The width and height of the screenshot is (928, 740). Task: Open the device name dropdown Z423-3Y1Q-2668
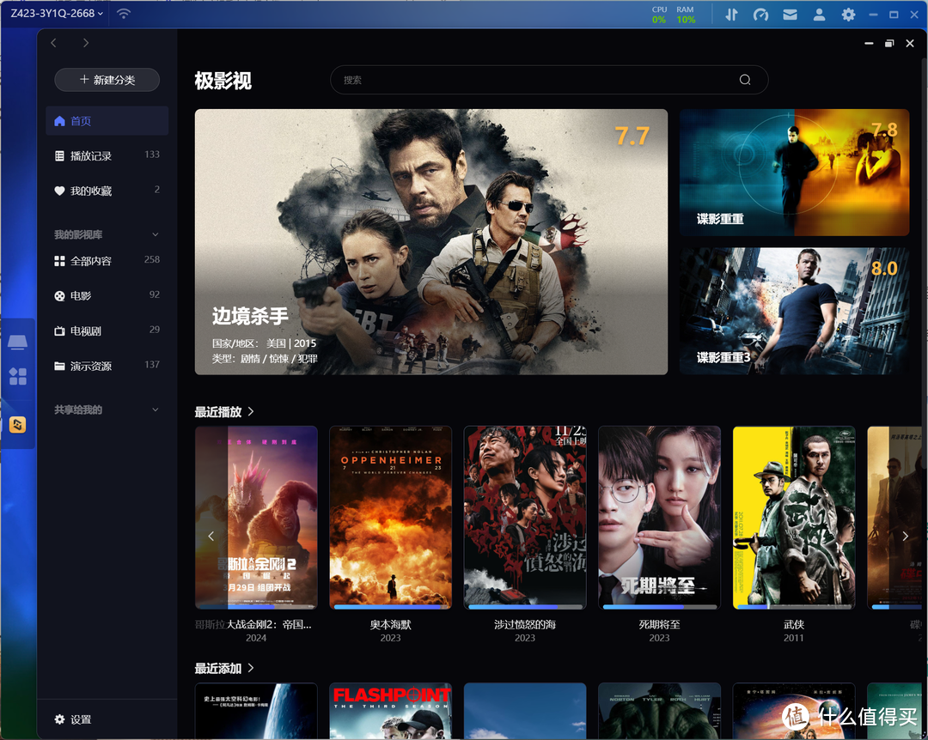tap(57, 14)
